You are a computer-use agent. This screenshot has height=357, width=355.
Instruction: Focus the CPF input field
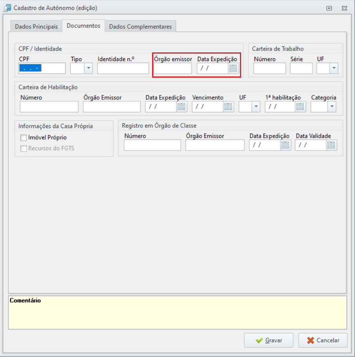(42, 68)
